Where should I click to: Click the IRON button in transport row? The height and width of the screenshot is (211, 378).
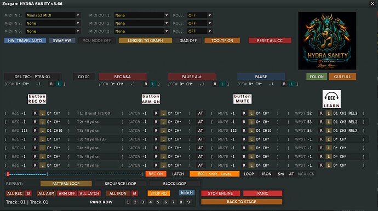267,174
